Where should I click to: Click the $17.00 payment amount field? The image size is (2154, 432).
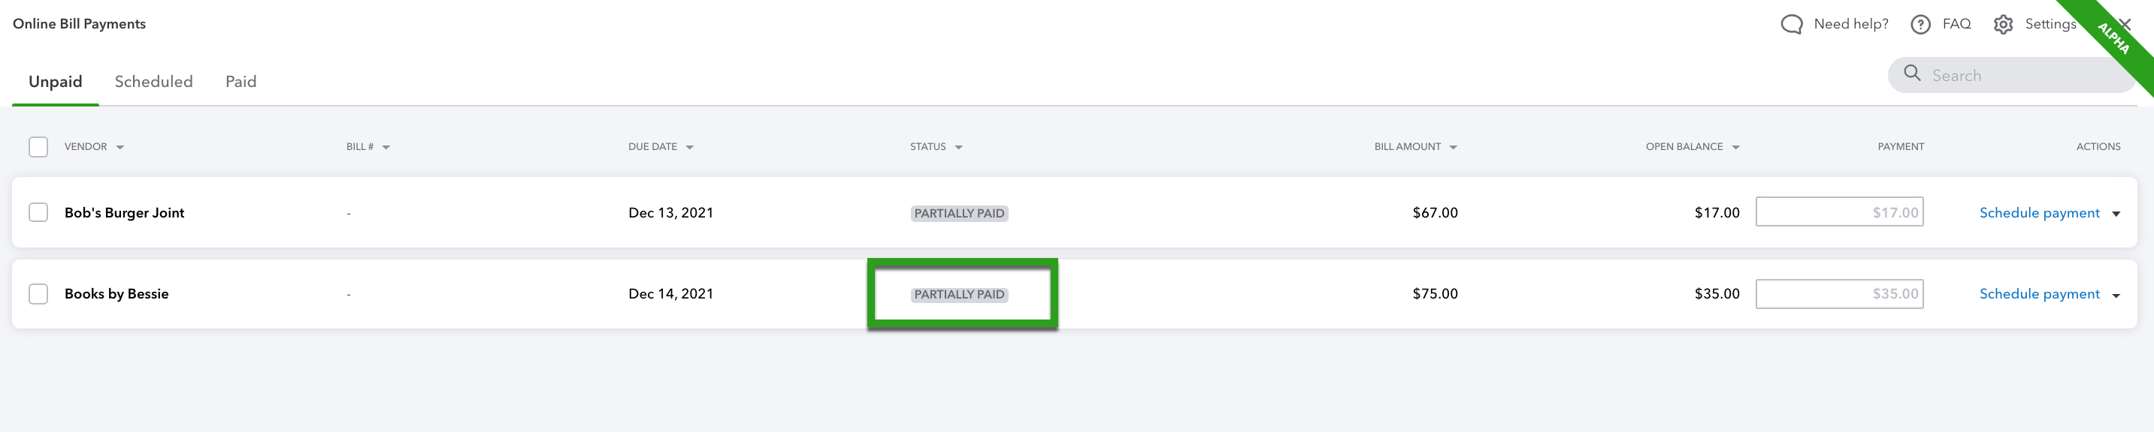pos(1839,211)
